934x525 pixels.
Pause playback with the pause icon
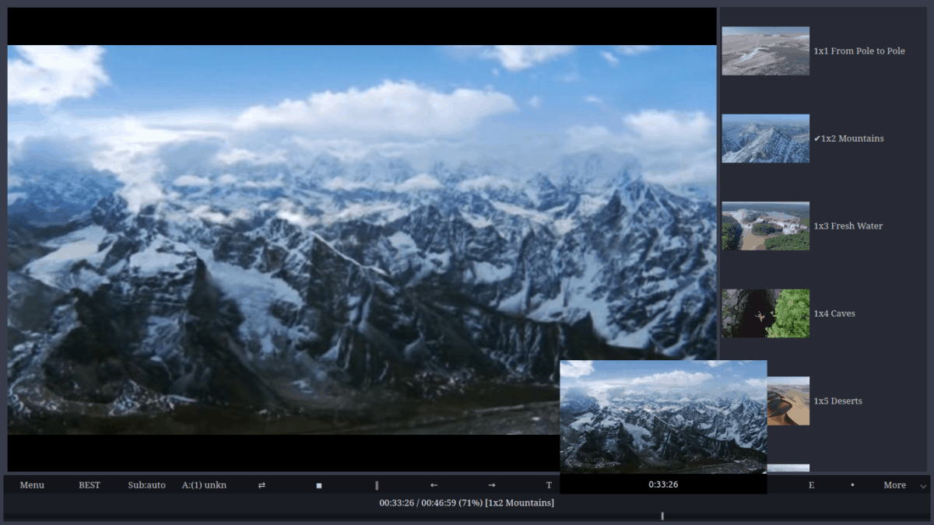pyautogui.click(x=377, y=485)
